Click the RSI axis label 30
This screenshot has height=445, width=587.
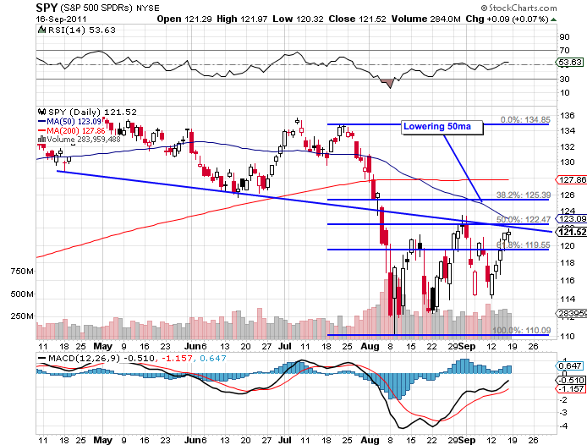click(x=564, y=79)
